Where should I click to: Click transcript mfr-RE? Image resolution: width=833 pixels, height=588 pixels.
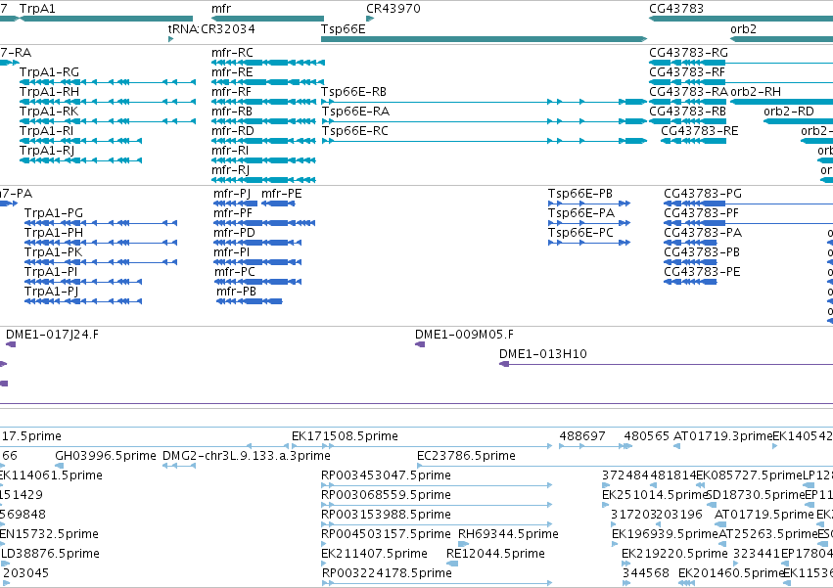pyautogui.click(x=232, y=72)
